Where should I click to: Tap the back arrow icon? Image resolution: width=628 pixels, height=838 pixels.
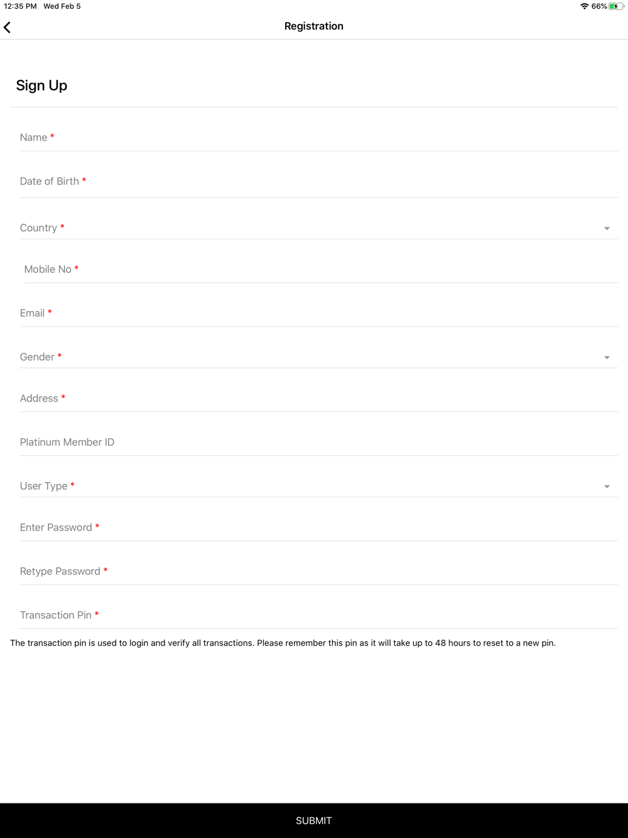click(8, 27)
